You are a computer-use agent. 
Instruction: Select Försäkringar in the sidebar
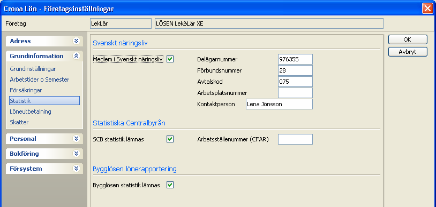coord(26,90)
